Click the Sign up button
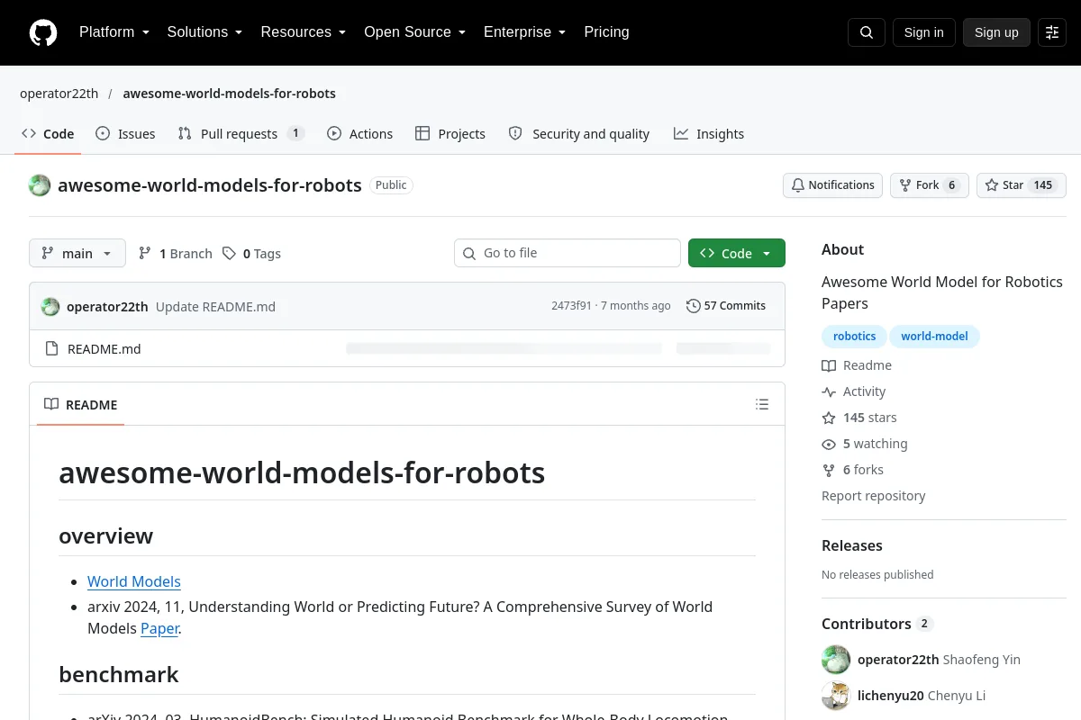 [x=996, y=32]
